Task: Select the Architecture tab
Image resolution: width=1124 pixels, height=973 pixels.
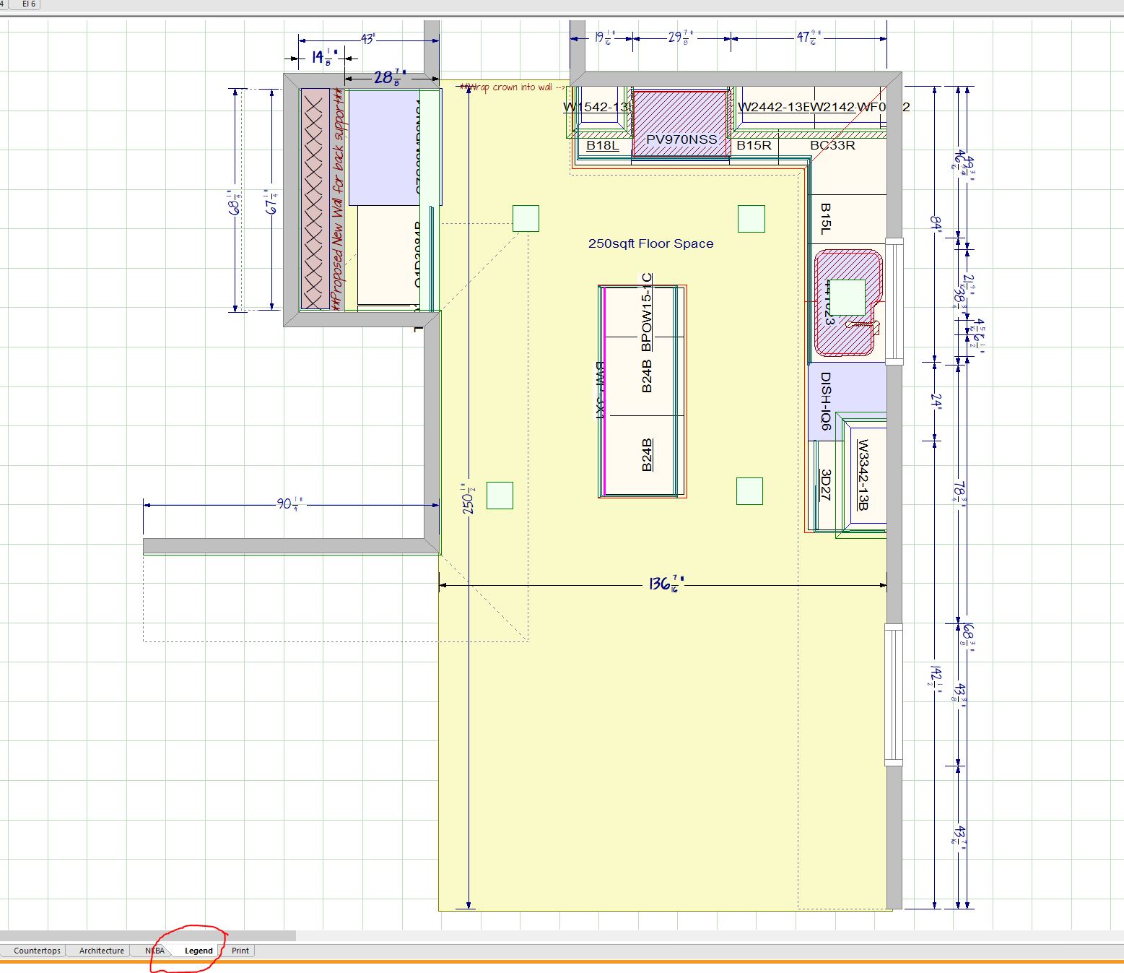Action: click(102, 951)
